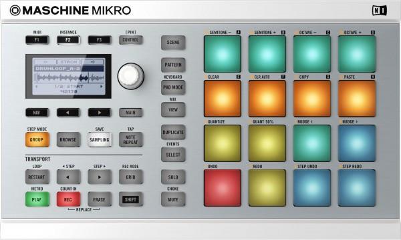Toggle Note Repeat button
The width and height of the screenshot is (401, 240).
click(x=131, y=139)
